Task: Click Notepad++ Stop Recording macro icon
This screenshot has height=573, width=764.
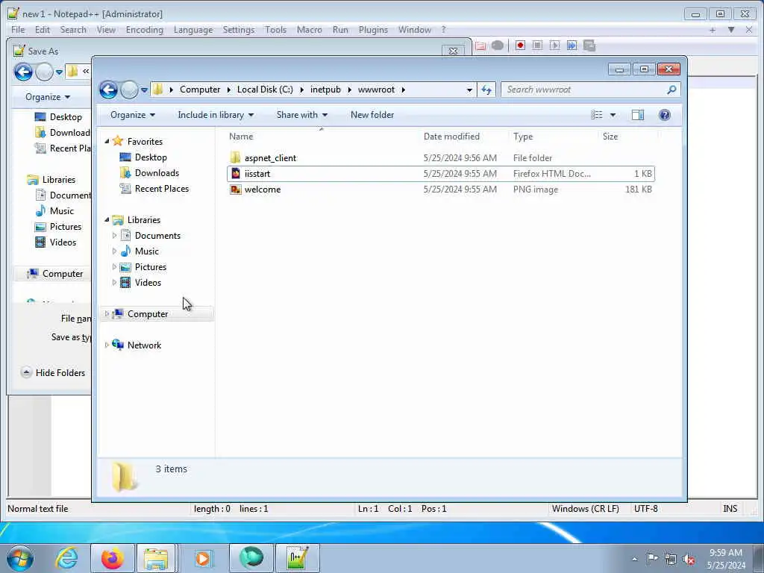Action: coord(537,46)
